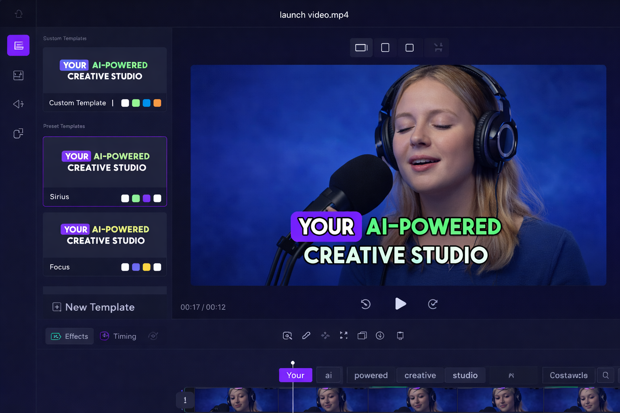Click the New Template button

point(94,307)
